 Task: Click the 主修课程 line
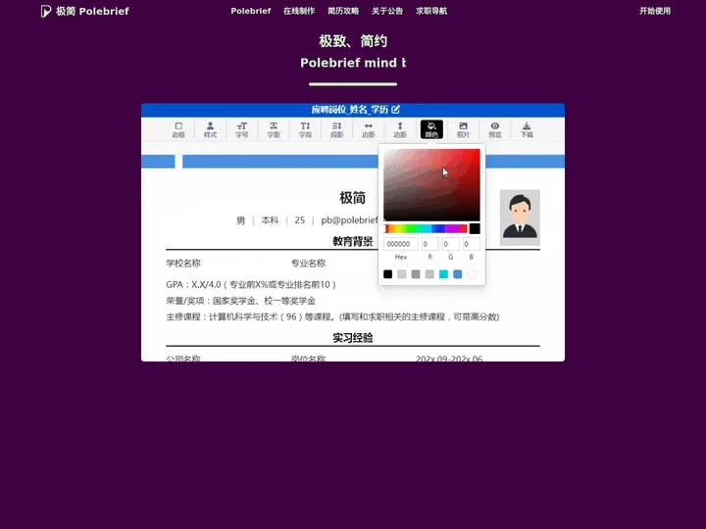tap(332, 316)
